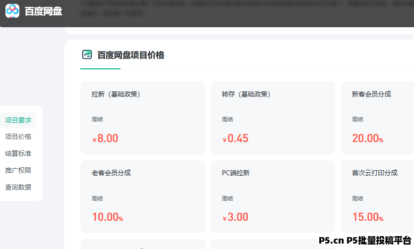Click the 百度网盘 brand title text
Image resolution: width=414 pixels, height=249 pixels.
pyautogui.click(x=44, y=11)
